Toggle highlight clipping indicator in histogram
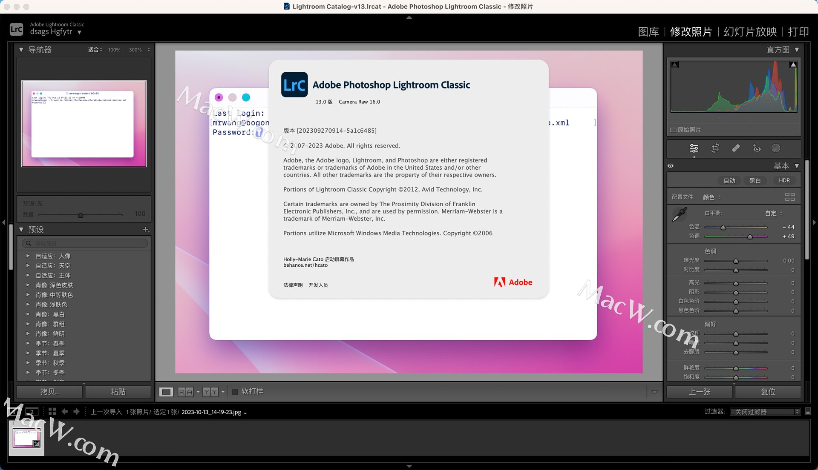 click(793, 65)
